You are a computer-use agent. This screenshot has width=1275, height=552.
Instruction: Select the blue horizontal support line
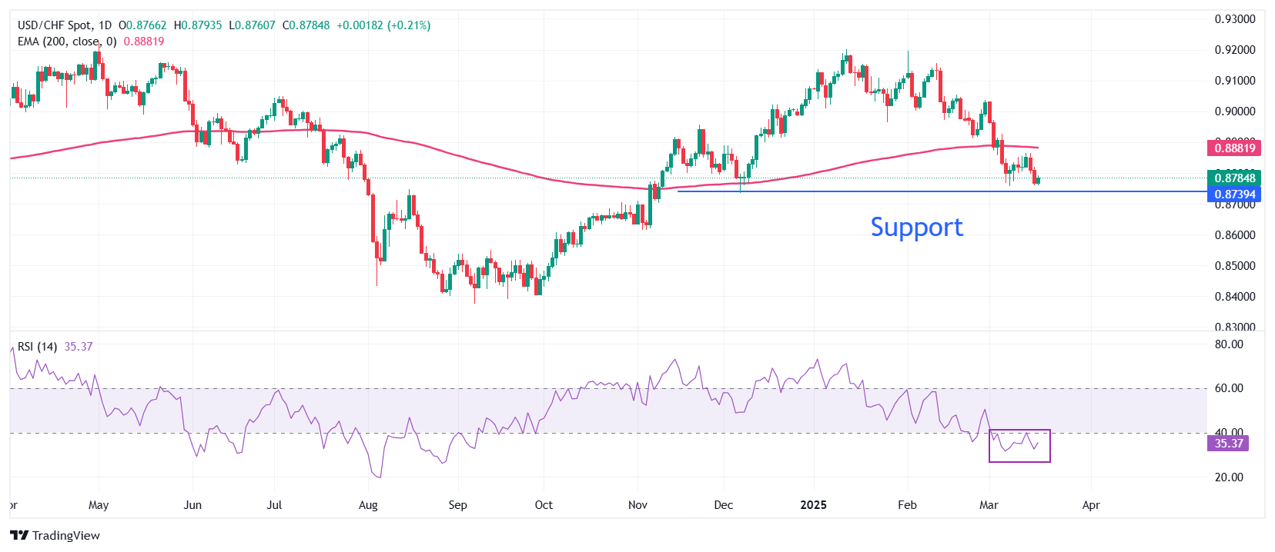pyautogui.click(x=847, y=191)
